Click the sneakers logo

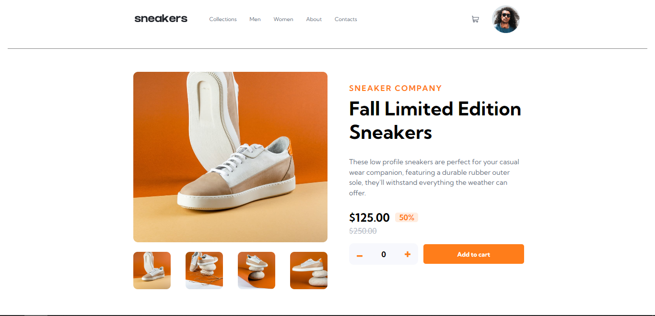click(161, 19)
